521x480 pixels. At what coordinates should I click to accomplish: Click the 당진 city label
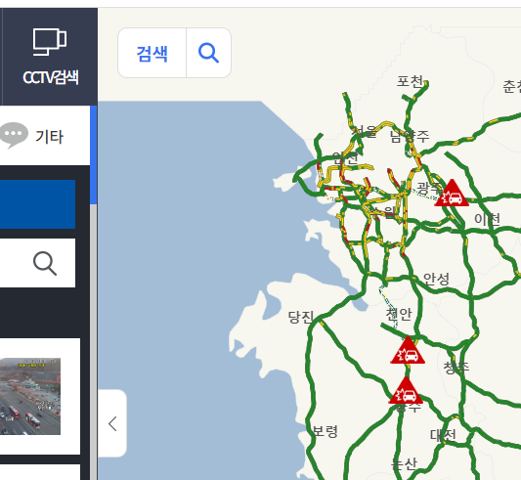(301, 317)
